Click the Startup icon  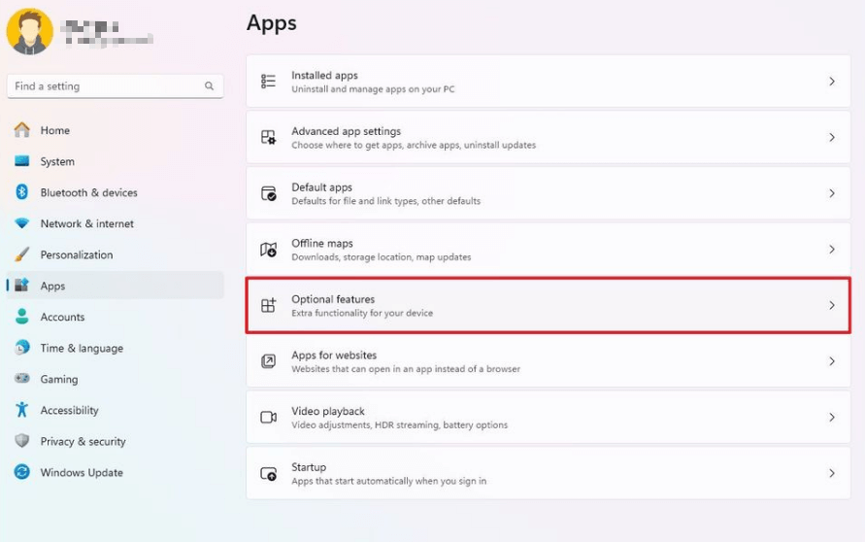click(x=269, y=473)
